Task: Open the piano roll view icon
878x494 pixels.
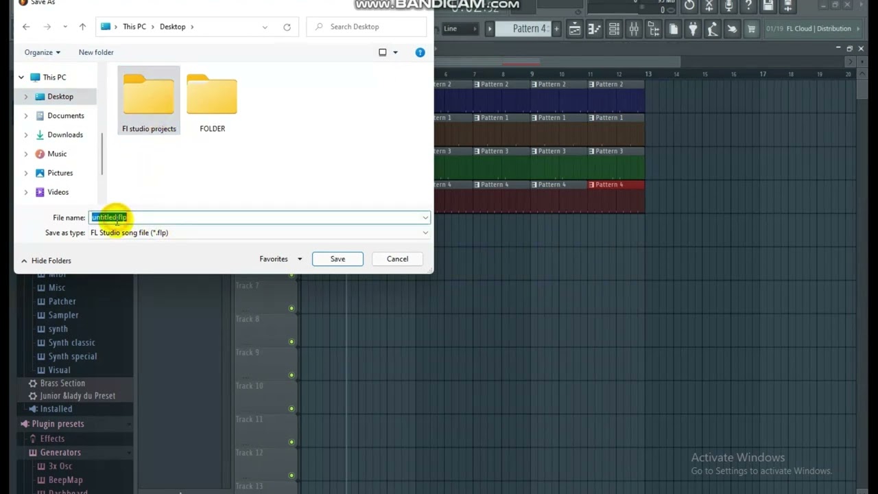Action: tap(594, 29)
